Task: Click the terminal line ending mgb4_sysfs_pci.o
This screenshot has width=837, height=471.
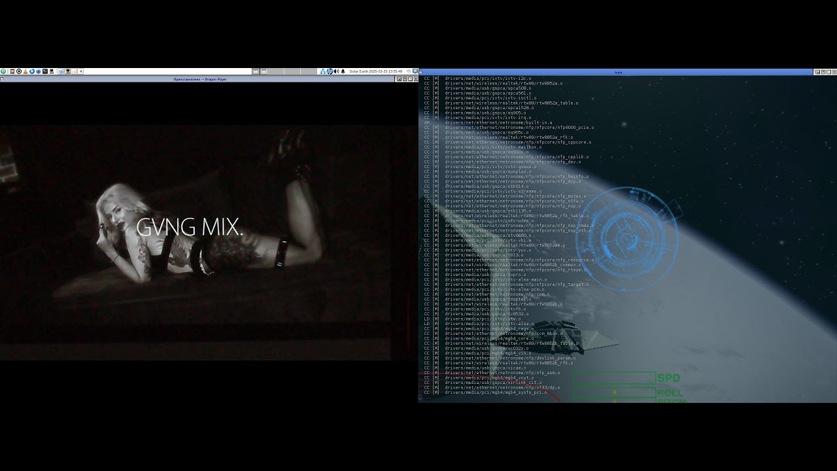Action: (485, 392)
